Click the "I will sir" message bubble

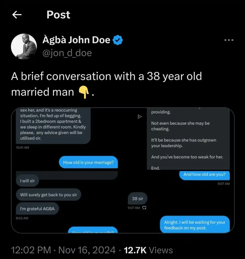click(27, 181)
